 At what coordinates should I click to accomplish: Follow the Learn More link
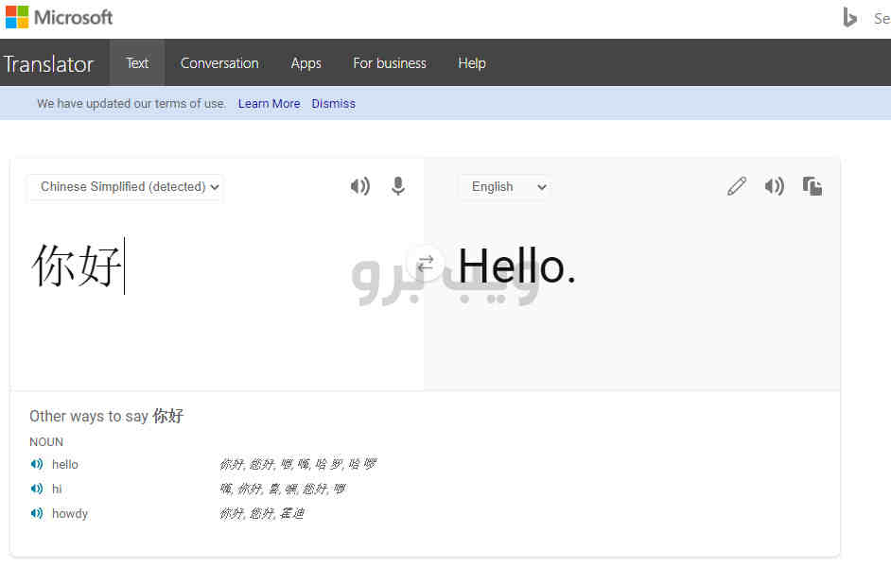[x=269, y=104]
